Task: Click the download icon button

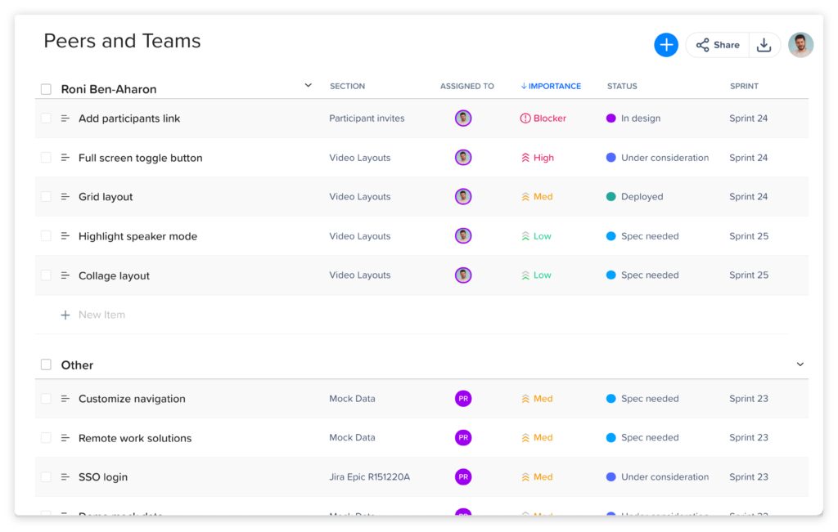Action: pyautogui.click(x=764, y=45)
